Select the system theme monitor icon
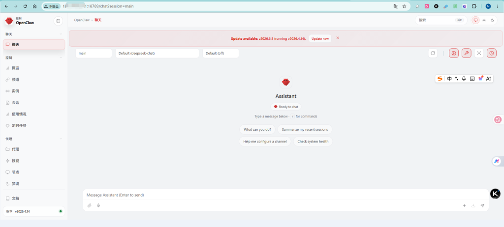Screen dimensions: 504x227 click(475, 20)
